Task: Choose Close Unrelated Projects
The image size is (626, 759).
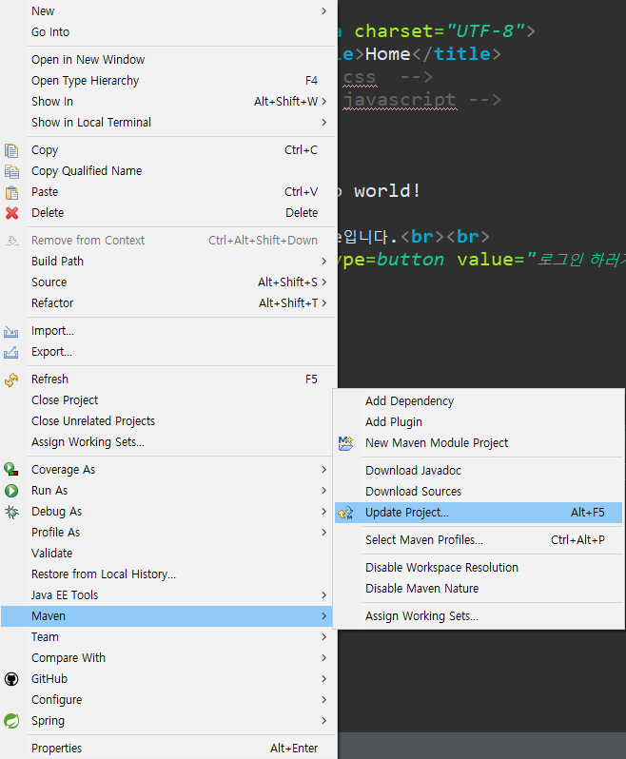Action: pos(93,421)
